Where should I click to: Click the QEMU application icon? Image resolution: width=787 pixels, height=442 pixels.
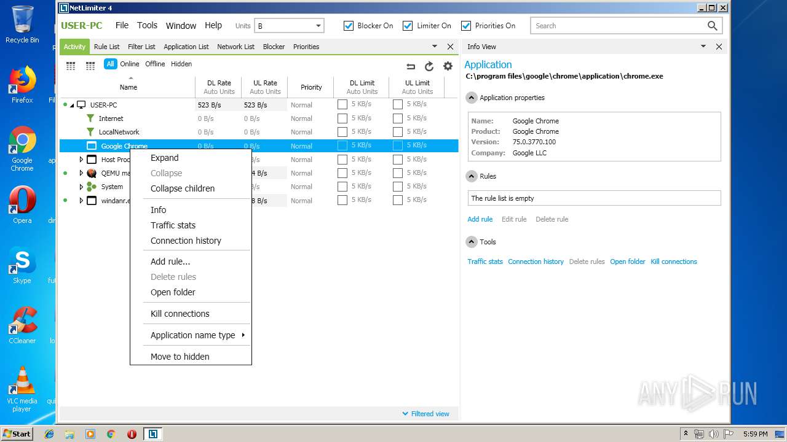(x=92, y=173)
